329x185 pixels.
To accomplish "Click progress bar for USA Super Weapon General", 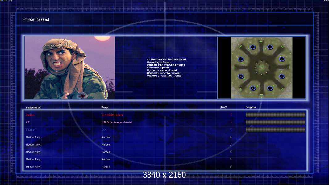I will pyautogui.click(x=275, y=122).
